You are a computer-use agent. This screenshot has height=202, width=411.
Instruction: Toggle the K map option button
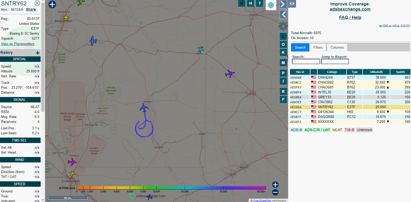(x=283, y=52)
